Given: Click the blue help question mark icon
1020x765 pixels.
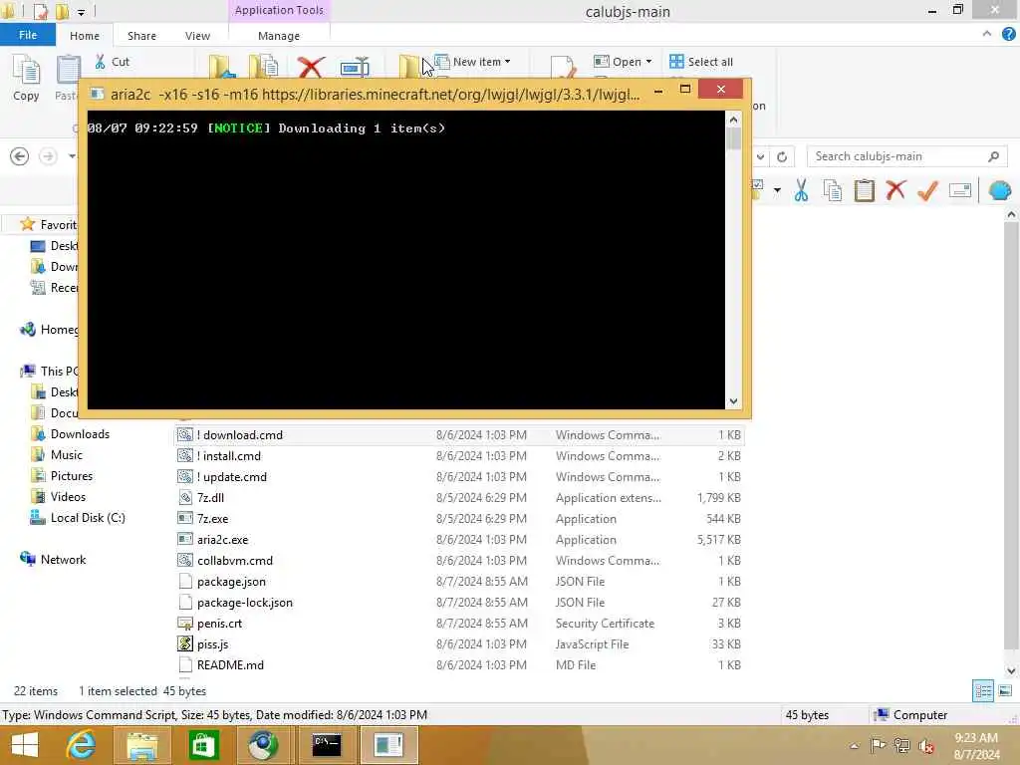Looking at the screenshot, I should 1008,35.
